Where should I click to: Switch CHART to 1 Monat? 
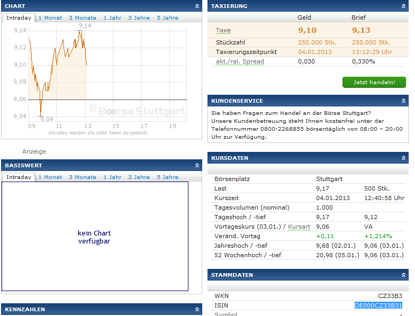click(50, 18)
